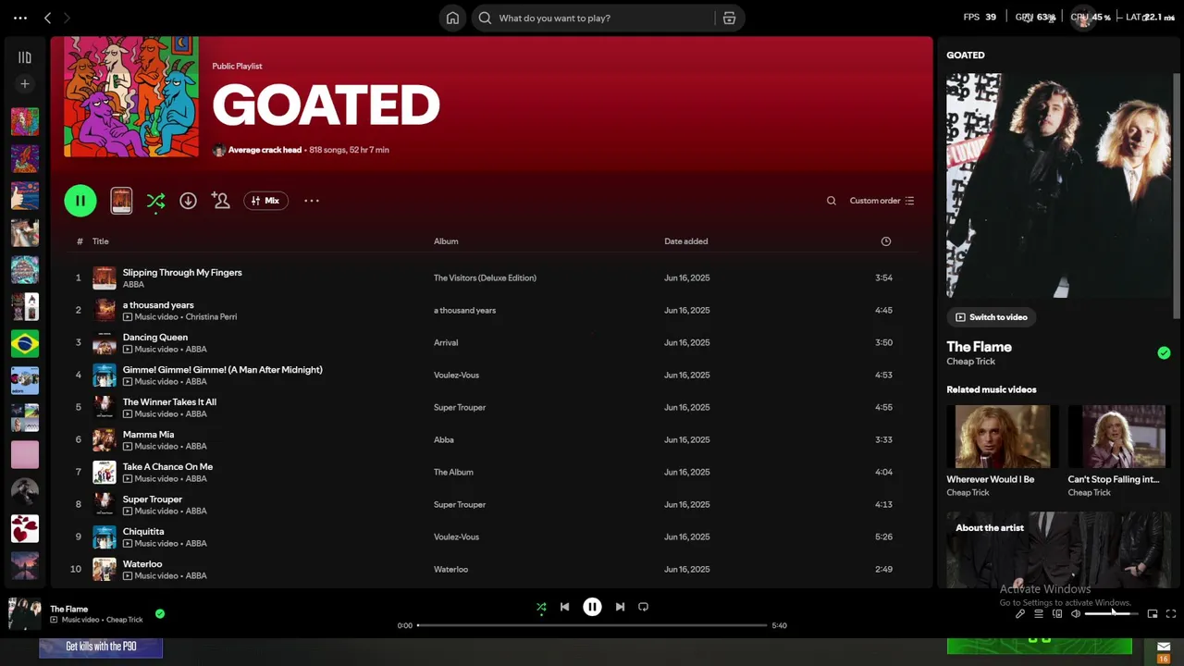
Task: Pause the GOATED playlist with green button
Action: click(80, 201)
